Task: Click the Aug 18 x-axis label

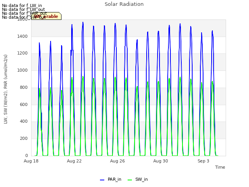Action: pos(31,161)
